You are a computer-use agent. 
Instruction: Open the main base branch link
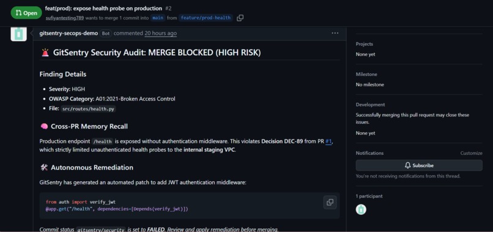(x=158, y=18)
